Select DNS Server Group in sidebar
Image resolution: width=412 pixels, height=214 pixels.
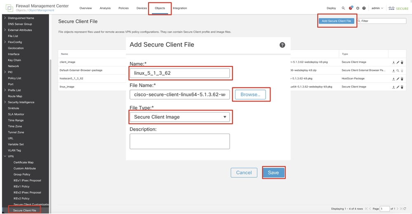coord(20,24)
